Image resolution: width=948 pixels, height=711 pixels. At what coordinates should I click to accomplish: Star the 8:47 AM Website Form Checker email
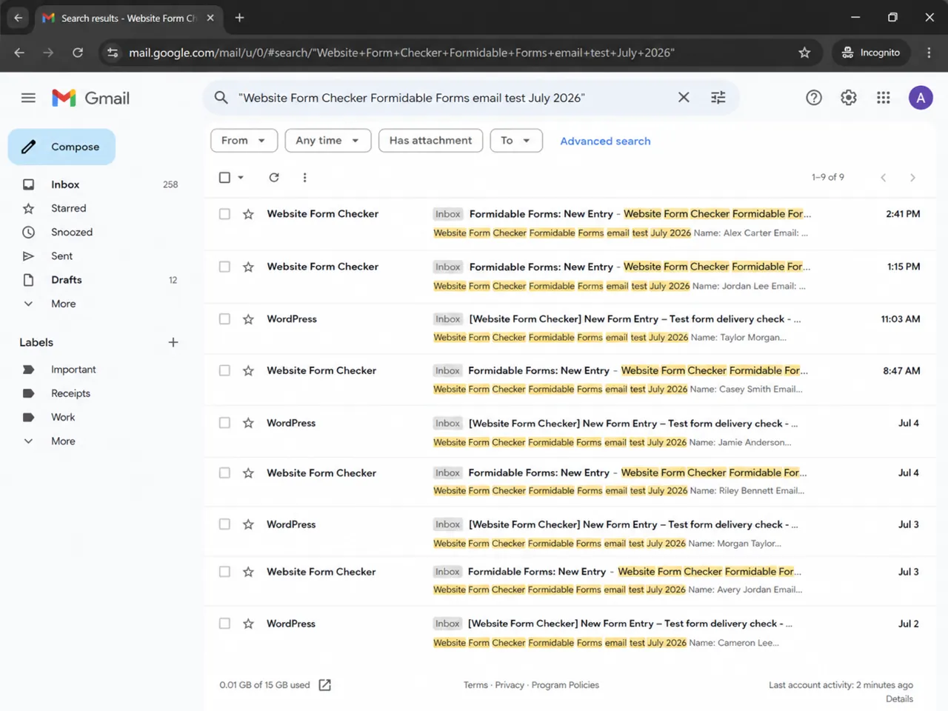248,371
